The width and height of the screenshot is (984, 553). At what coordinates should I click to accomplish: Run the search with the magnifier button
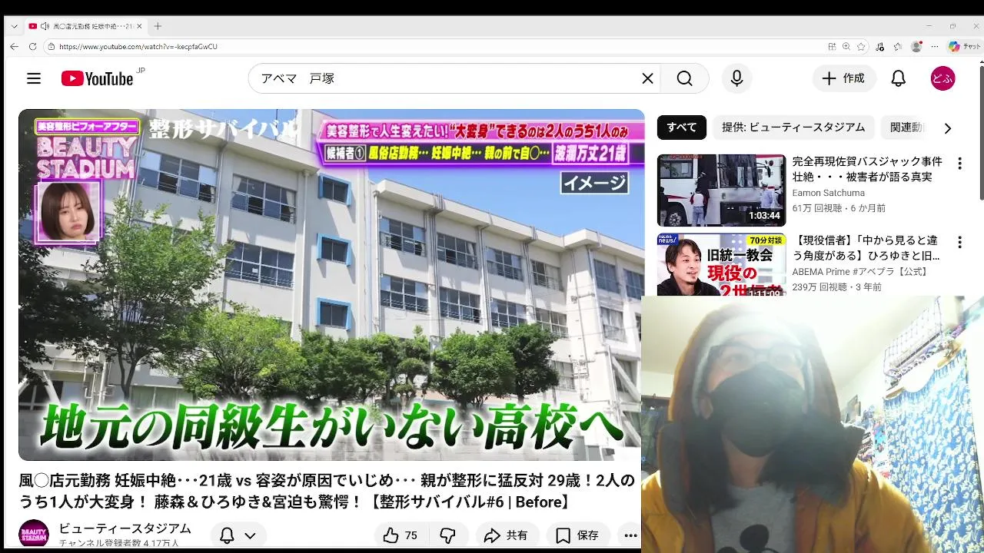point(684,78)
